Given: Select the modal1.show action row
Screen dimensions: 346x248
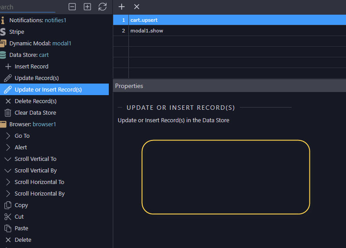Looking at the screenshot, I should point(230,31).
